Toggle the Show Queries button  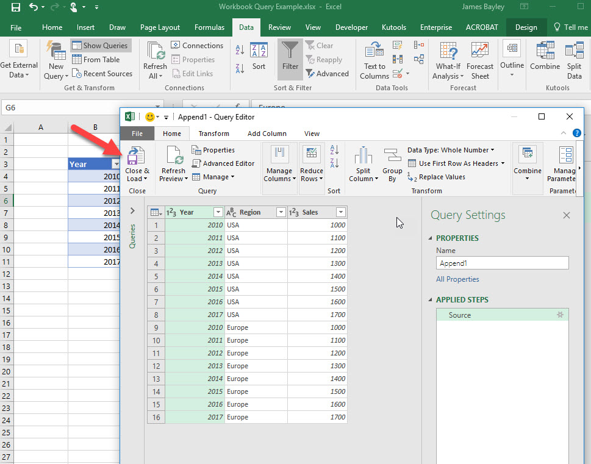point(101,46)
